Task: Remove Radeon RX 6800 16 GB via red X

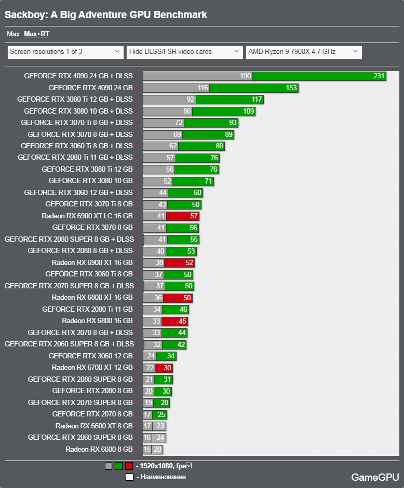Action: click(x=137, y=321)
